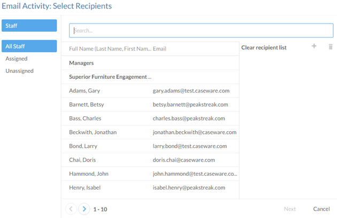Select the All Staff filter

click(x=29, y=47)
